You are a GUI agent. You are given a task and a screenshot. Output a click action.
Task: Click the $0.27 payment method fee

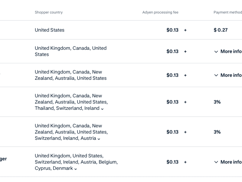(221, 30)
